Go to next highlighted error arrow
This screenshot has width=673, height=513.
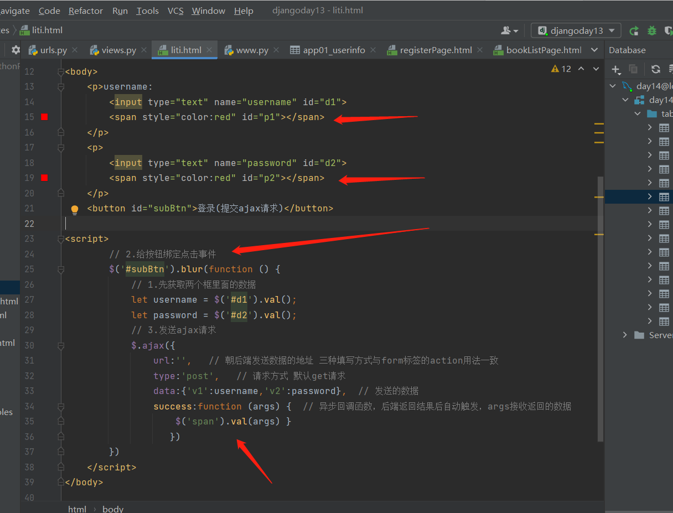point(596,69)
